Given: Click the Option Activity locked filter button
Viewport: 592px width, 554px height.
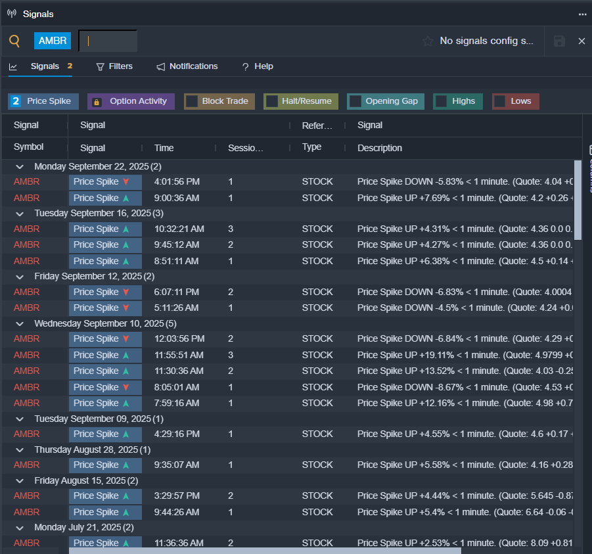Looking at the screenshot, I should tap(131, 101).
